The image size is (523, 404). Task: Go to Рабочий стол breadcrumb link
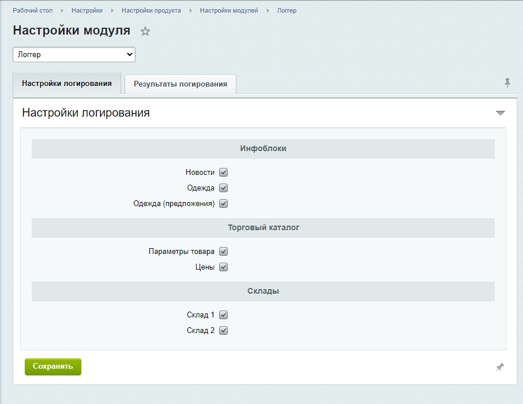point(32,10)
